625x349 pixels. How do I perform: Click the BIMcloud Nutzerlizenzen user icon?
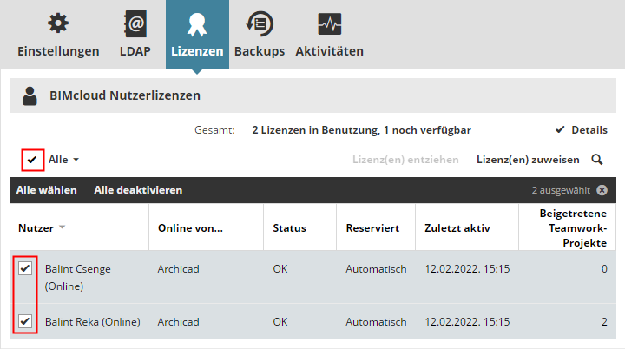coord(30,95)
